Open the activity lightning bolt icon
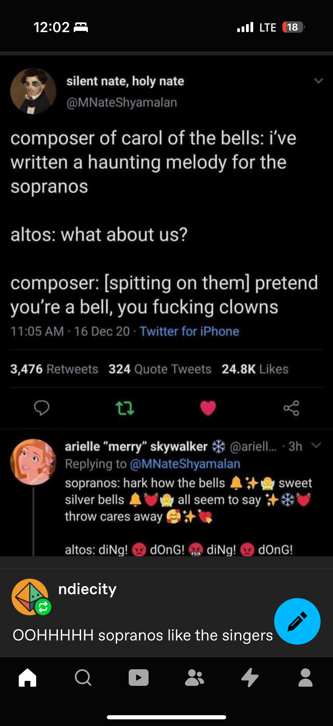Viewport: 333px width, 726px height. pyautogui.click(x=250, y=677)
